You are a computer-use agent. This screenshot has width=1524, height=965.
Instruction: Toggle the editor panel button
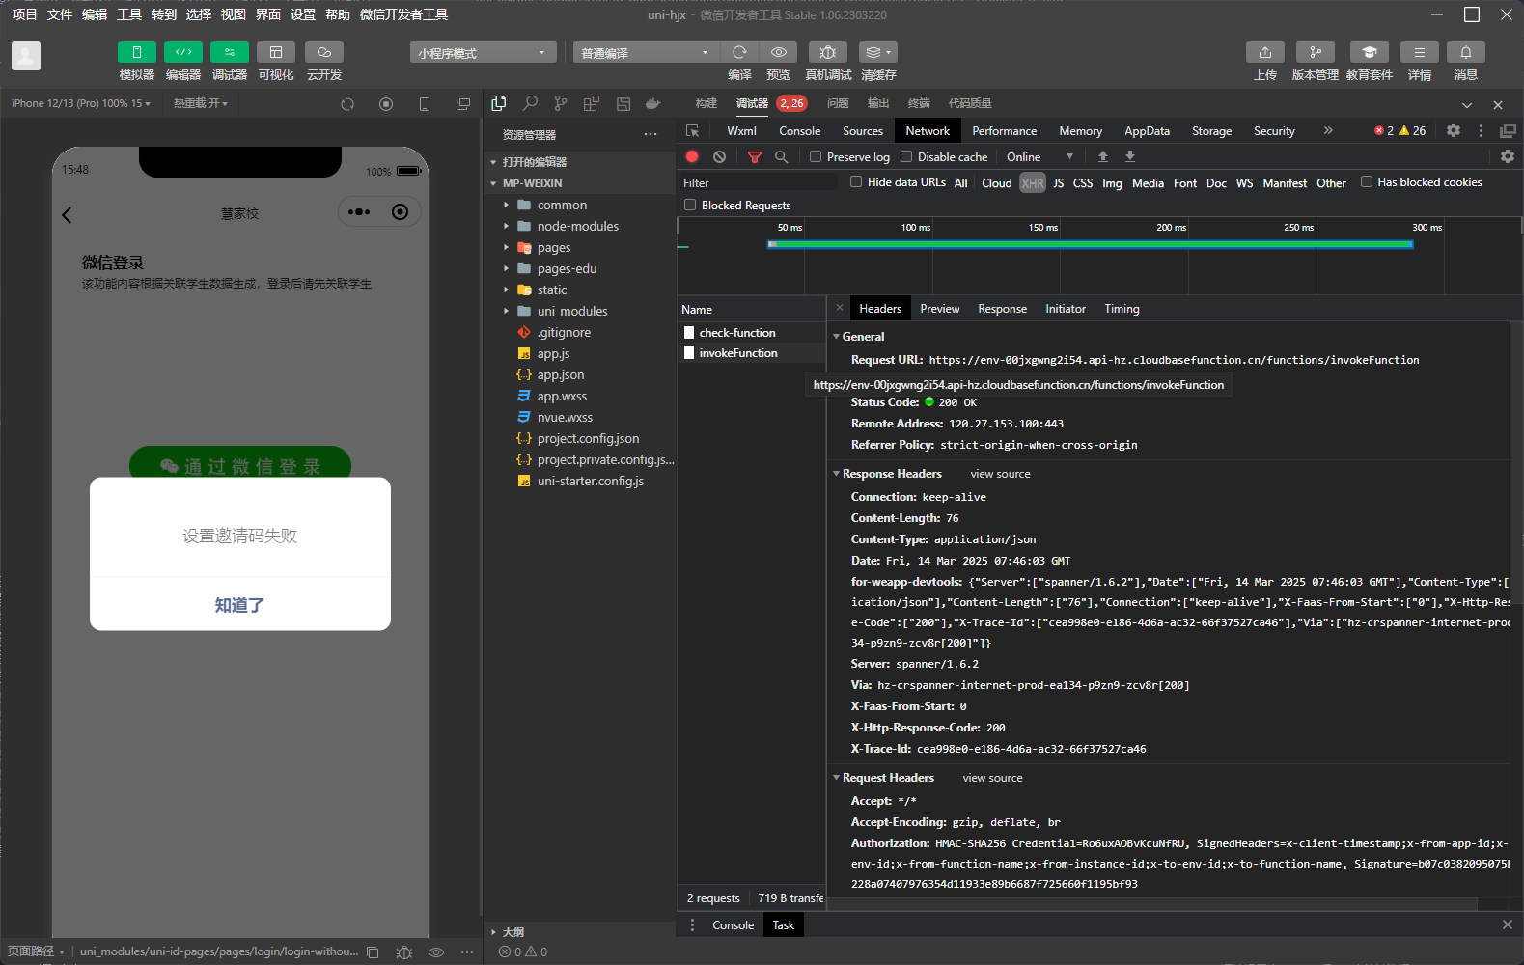tap(183, 52)
